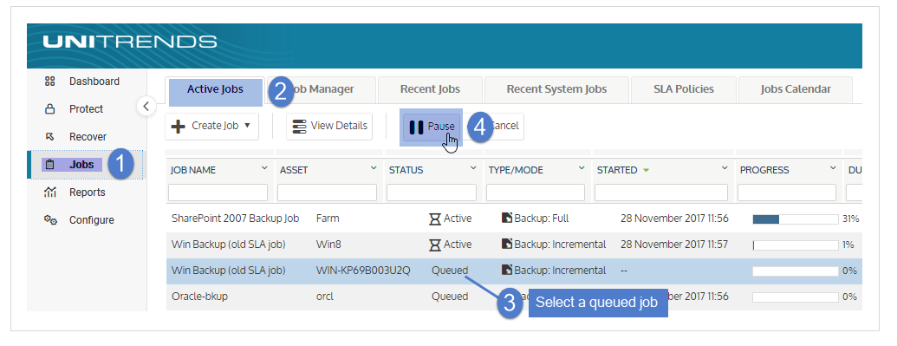
Task: Click Queued status in Oracle-bkup row
Action: click(450, 297)
